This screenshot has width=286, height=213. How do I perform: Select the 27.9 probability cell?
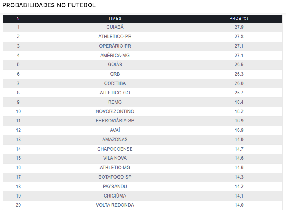pos(239,27)
